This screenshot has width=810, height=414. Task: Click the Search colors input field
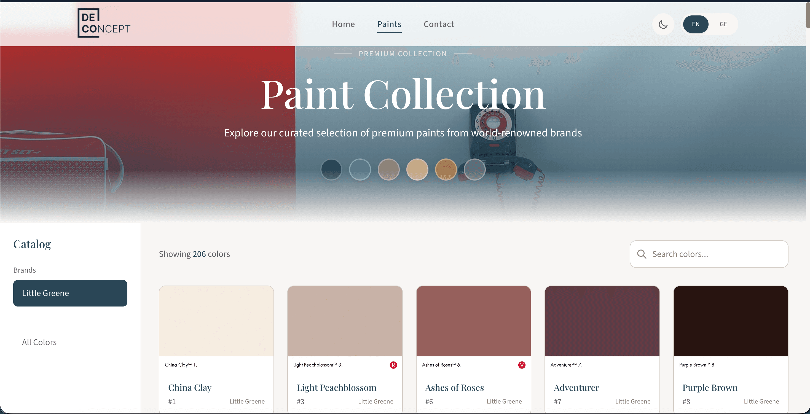709,254
